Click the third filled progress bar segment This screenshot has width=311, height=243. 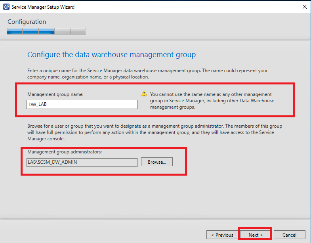click(x=46, y=31)
